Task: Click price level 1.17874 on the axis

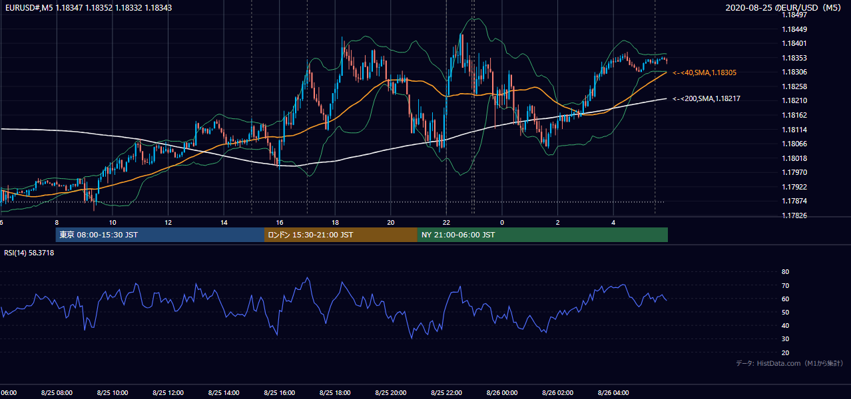Action: pos(794,201)
